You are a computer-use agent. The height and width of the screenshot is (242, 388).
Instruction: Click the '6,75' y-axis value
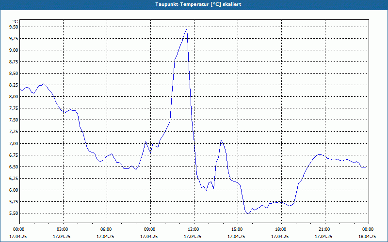tap(14, 155)
